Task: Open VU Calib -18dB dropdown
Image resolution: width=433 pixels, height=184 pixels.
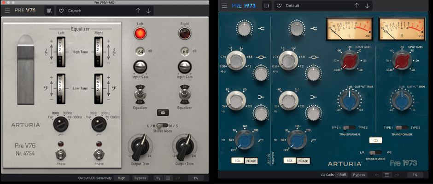Action: click(342, 175)
